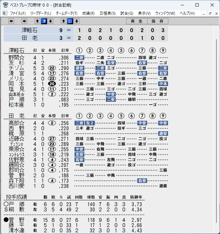Image resolution: width=220 pixels, height=234 pixels.
Task: Click the down arrow after 田 icon
Action: (x=76, y=21)
